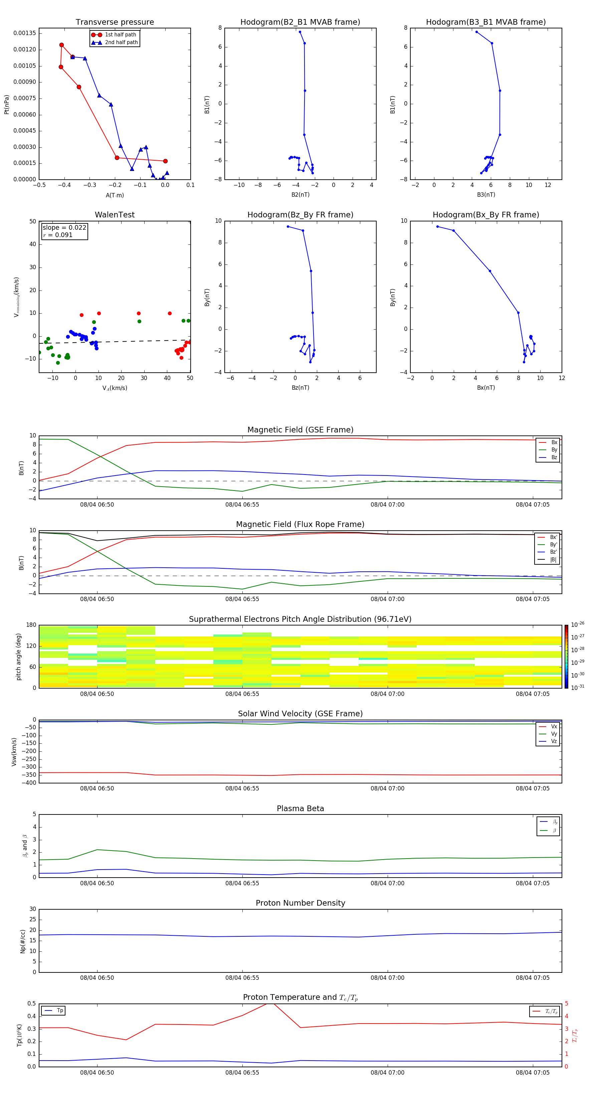Click the "VA(km/s)" axis label in WalenTest
The image size is (601, 1102).
115,388
